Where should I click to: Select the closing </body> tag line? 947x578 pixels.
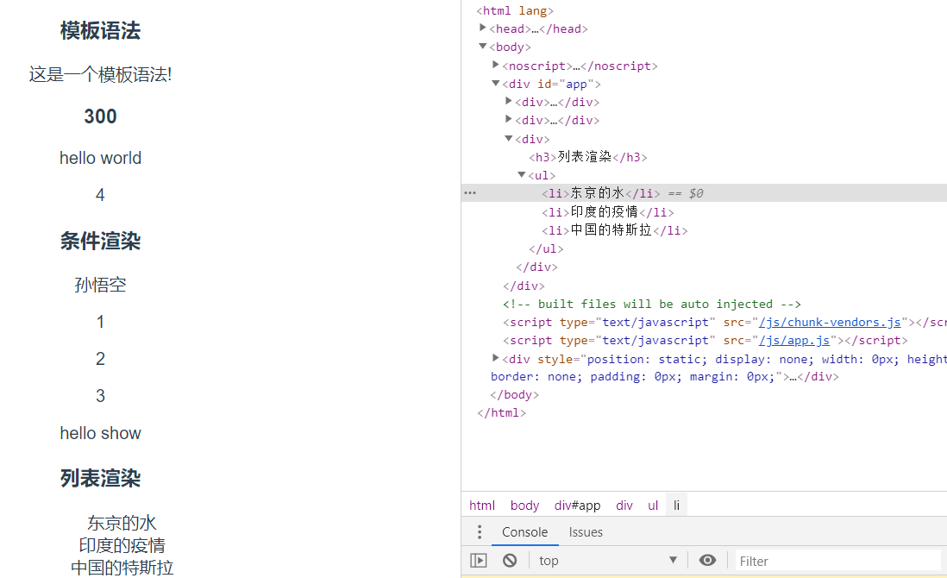click(515, 395)
